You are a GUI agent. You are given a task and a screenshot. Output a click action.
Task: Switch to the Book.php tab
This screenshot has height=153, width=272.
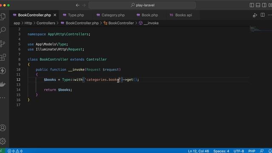[150, 15]
